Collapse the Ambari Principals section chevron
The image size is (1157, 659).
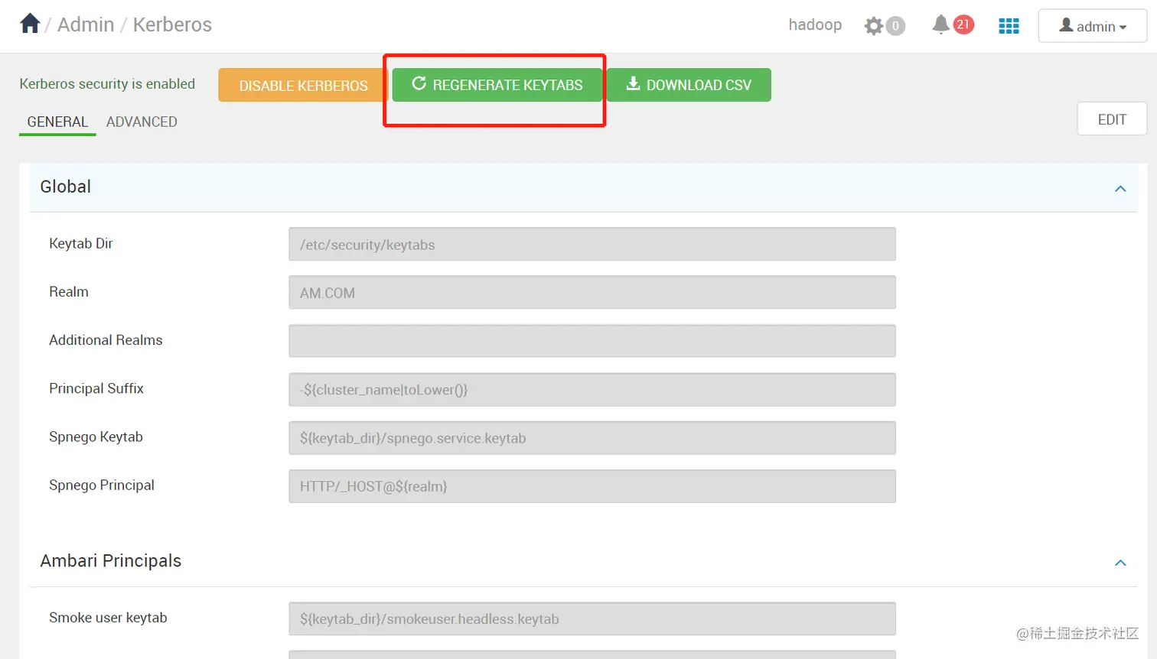pos(1120,563)
